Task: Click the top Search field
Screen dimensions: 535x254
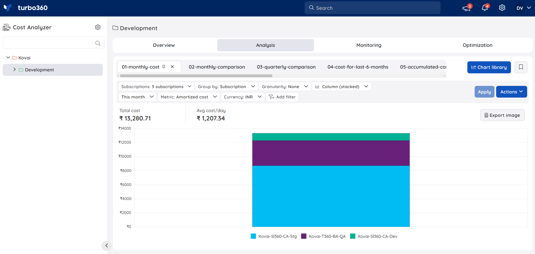Action: tap(372, 8)
